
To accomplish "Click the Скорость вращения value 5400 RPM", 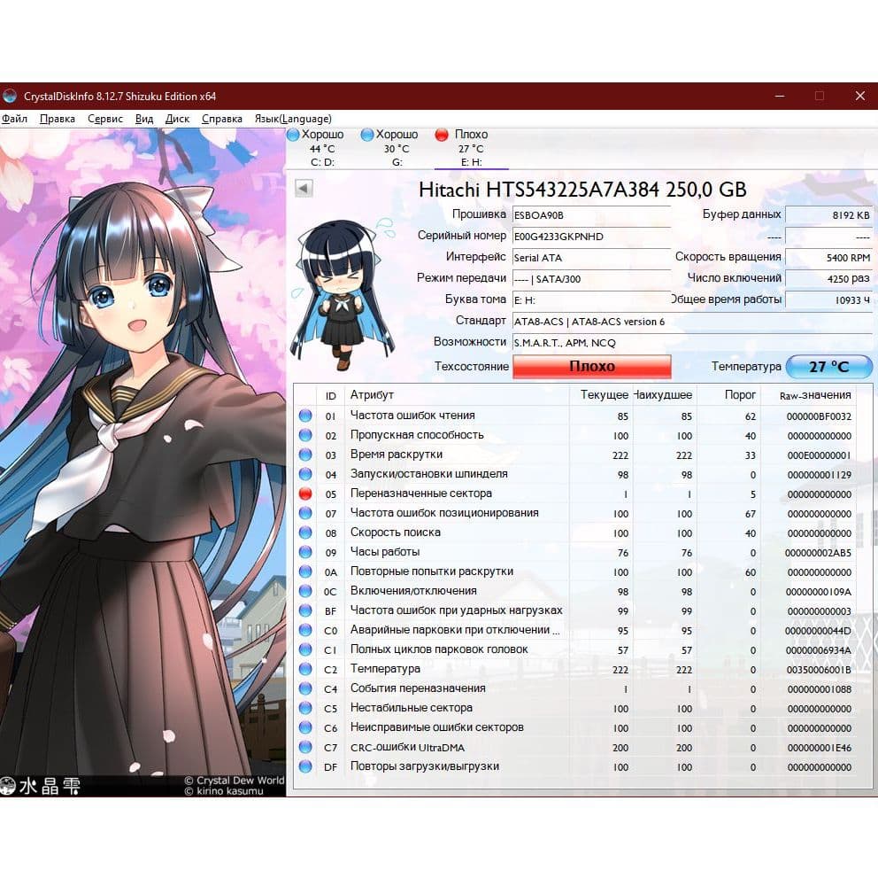I will pyautogui.click(x=828, y=258).
